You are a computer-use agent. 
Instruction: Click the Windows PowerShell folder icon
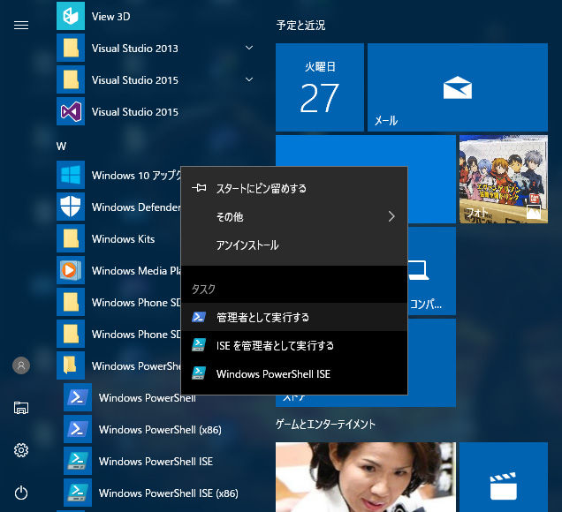[x=71, y=365]
